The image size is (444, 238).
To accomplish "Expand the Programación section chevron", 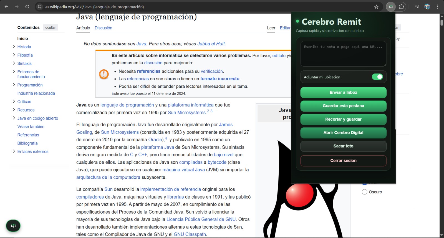I will tap(14, 85).
